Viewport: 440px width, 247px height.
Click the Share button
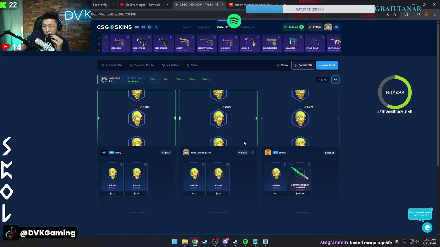click(282, 65)
